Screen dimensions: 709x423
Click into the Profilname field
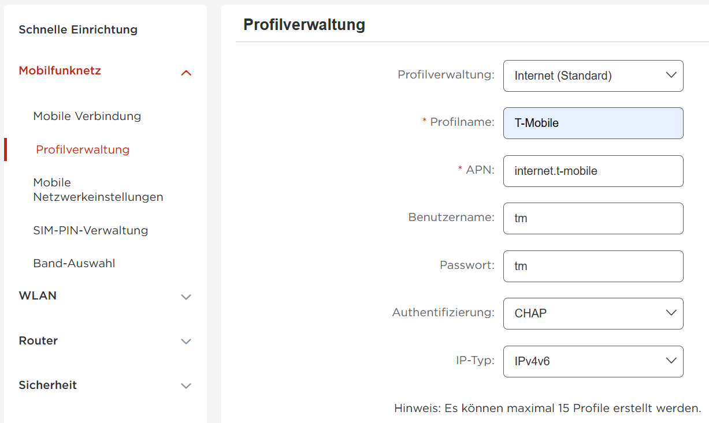(x=593, y=123)
